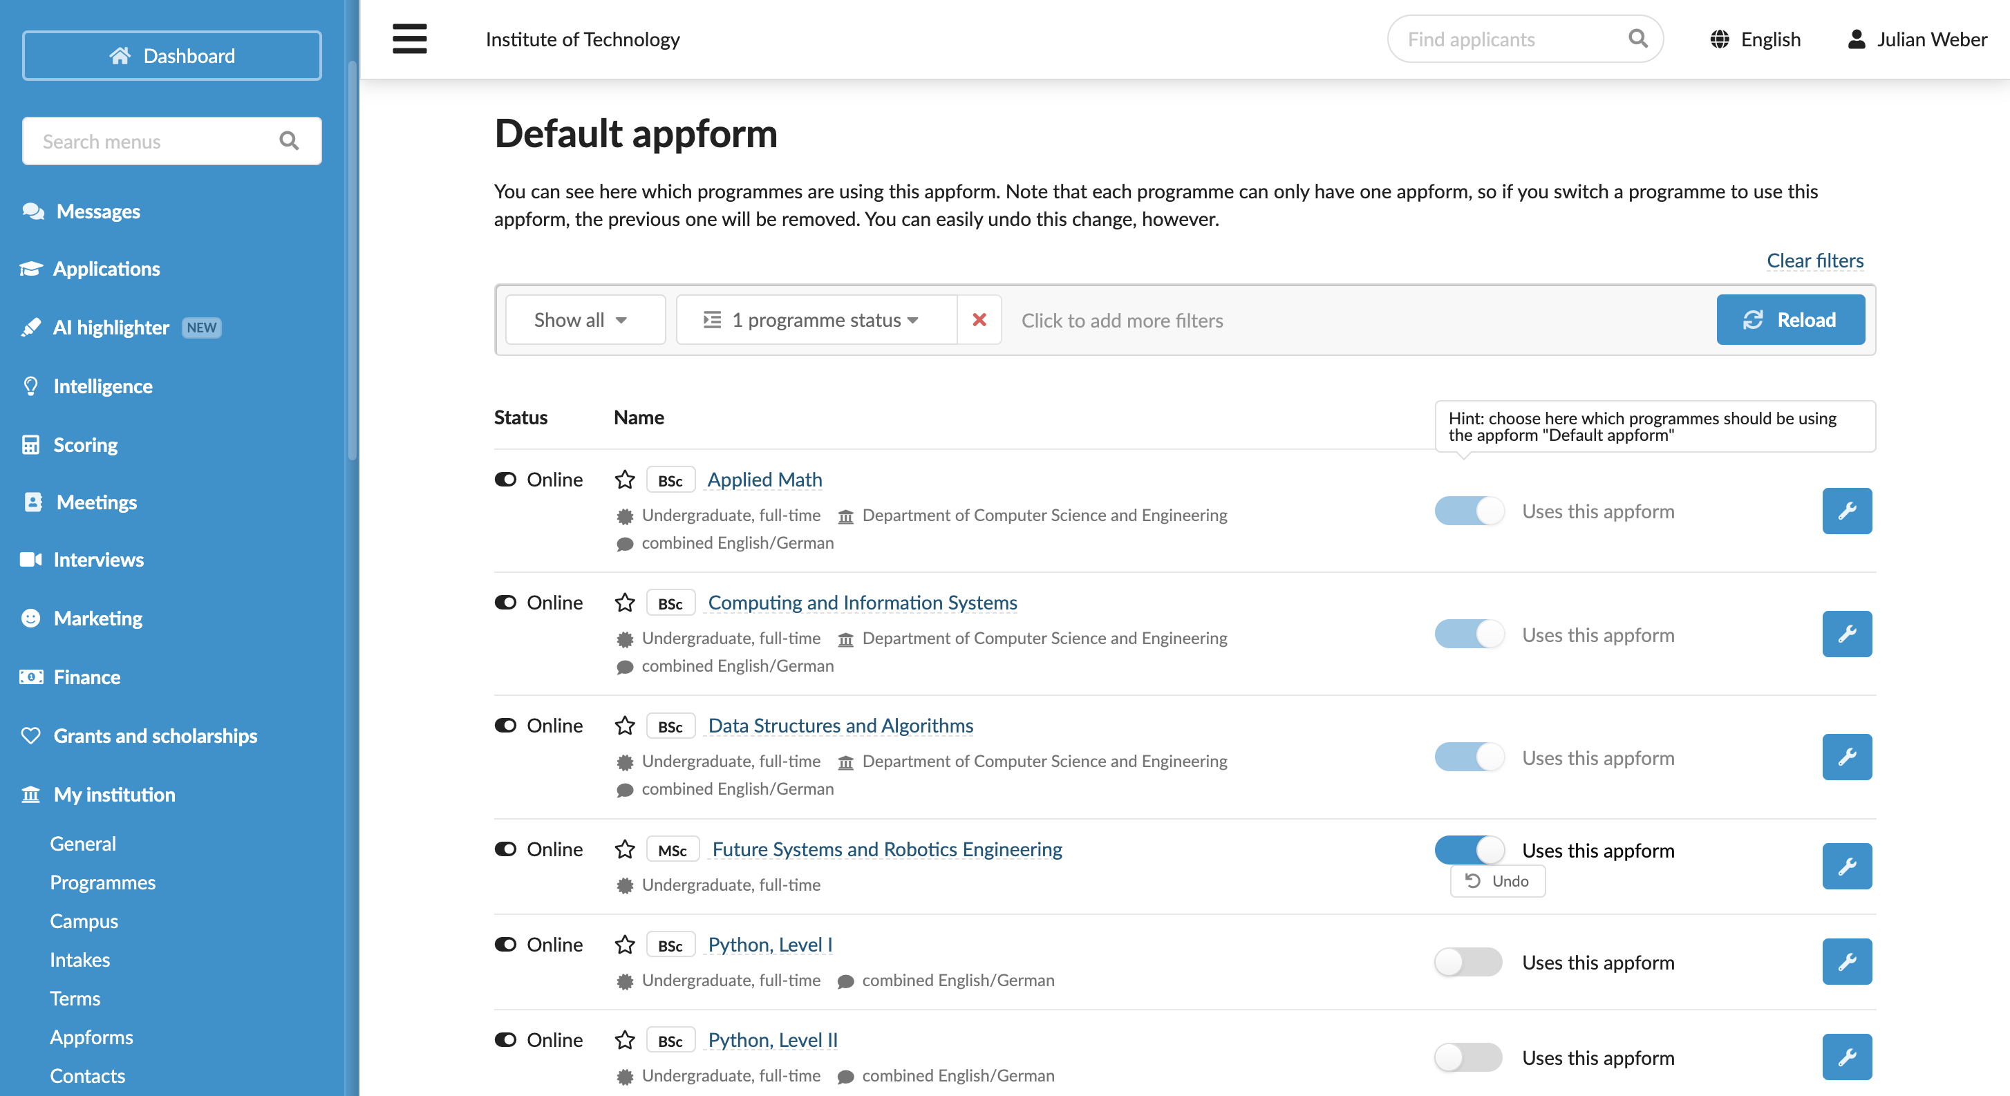The width and height of the screenshot is (2010, 1096).
Task: Click the user profile icon
Action: (x=1857, y=39)
